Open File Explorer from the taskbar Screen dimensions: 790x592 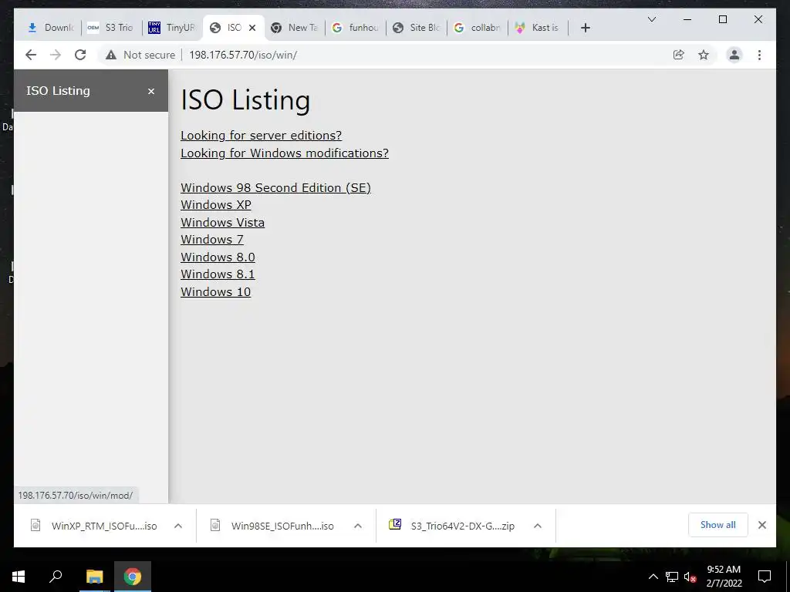pyautogui.click(x=94, y=577)
